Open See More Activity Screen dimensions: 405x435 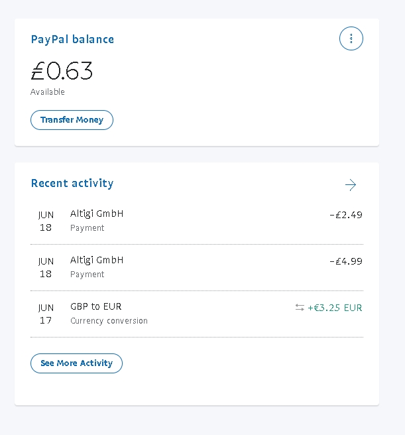tap(76, 363)
